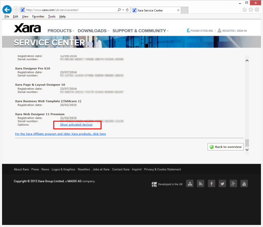Click the Pound Sterling link
263x227 pixels.
pyautogui.click(x=202, y=31)
